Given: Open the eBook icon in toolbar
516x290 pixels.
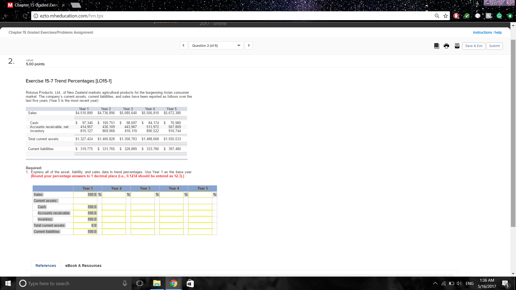Looking at the screenshot, I should [436, 46].
